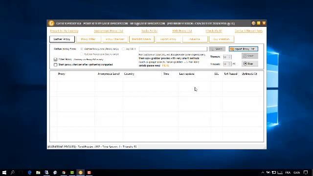The image size is (313, 176).
Task: Click the Gather Proxy logo in title bar
Action: tap(51, 23)
